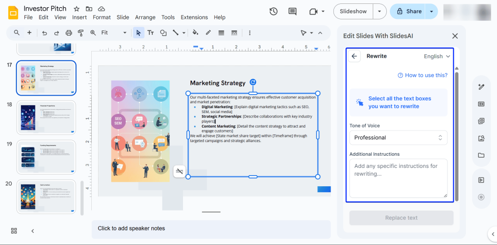Click the border color pencil icon
Screen dimensions: 497x245
(208, 33)
